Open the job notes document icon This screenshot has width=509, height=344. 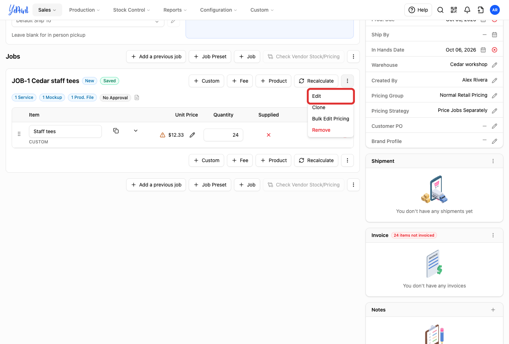pyautogui.click(x=137, y=97)
